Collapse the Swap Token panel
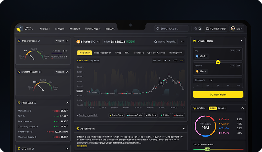Image resolution: width=262 pixels, height=152 pixels. 241,41
